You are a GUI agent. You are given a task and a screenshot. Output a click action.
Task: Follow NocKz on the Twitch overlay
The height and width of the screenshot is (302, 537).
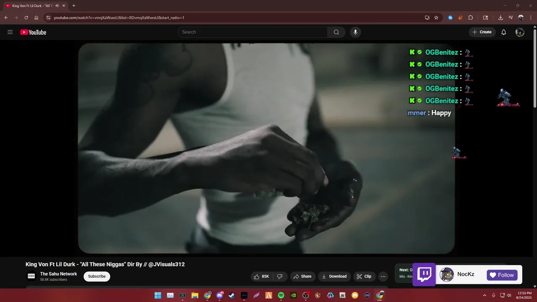point(502,275)
